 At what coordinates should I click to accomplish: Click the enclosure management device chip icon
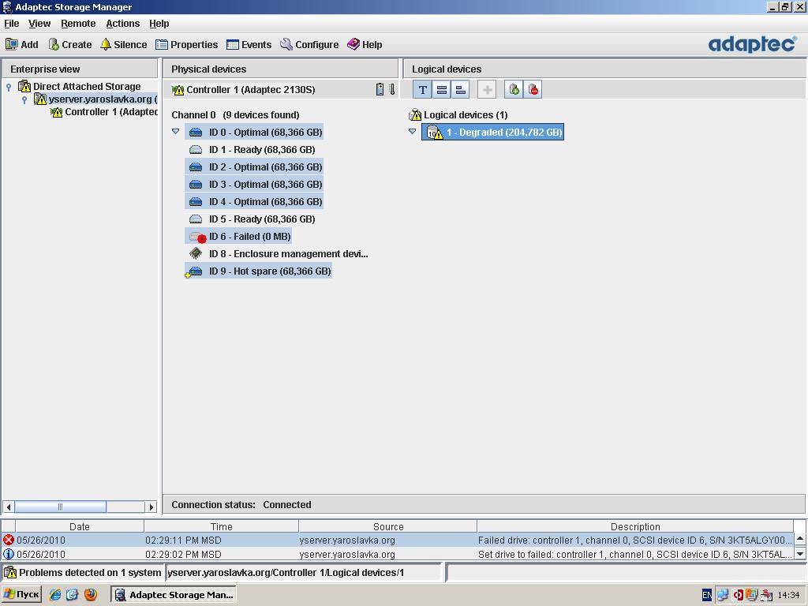tap(196, 254)
